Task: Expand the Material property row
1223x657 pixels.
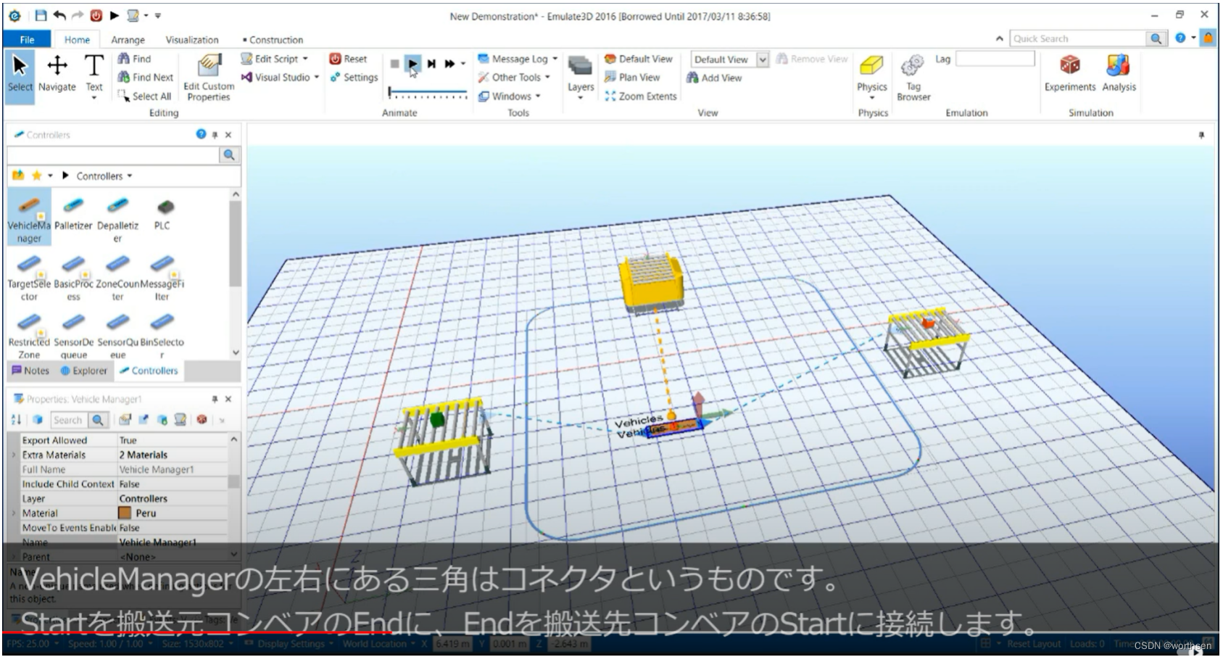Action: pyautogui.click(x=14, y=513)
